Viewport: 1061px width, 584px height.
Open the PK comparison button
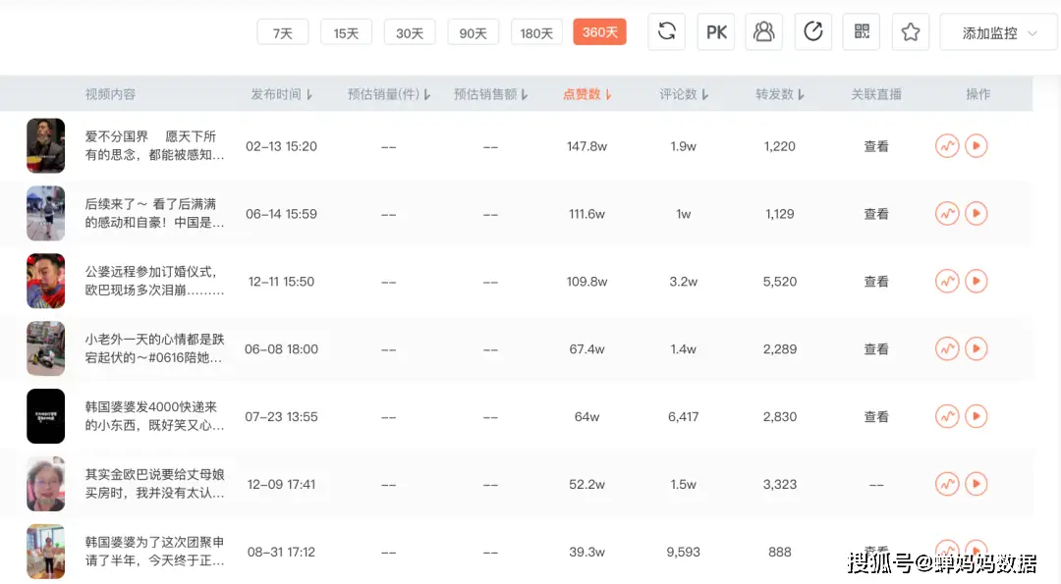click(x=716, y=31)
